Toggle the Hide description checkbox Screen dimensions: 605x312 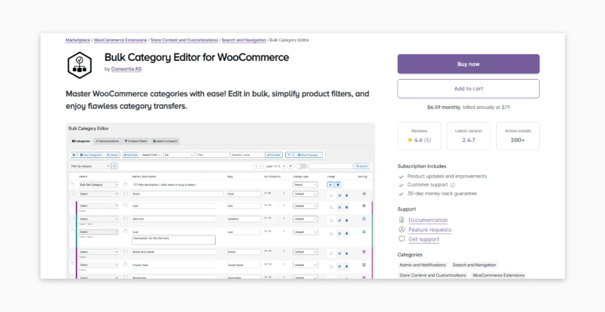coord(135,185)
